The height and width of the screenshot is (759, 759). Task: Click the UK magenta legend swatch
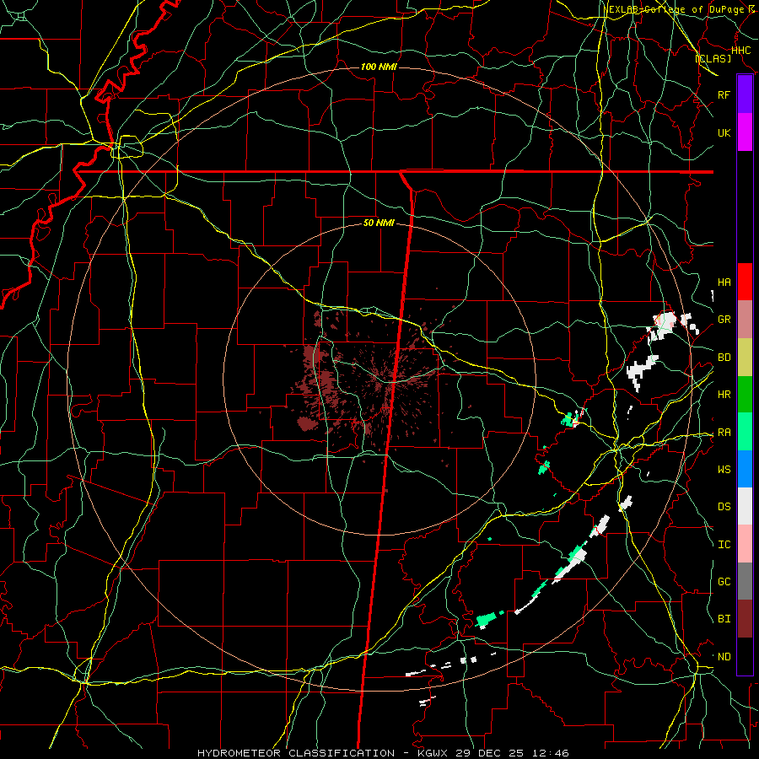pyautogui.click(x=745, y=132)
